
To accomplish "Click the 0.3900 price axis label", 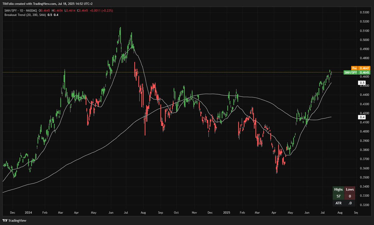I will click(x=364, y=141).
